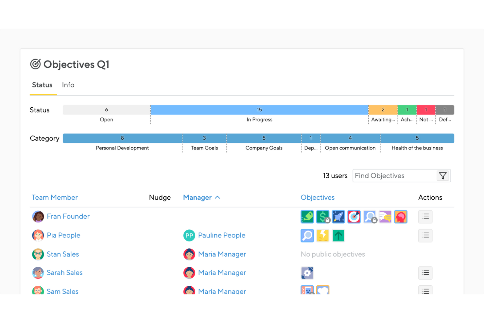Image resolution: width=484 pixels, height=323 pixels.
Task: Click the '13 users' count text
Action: 335,176
